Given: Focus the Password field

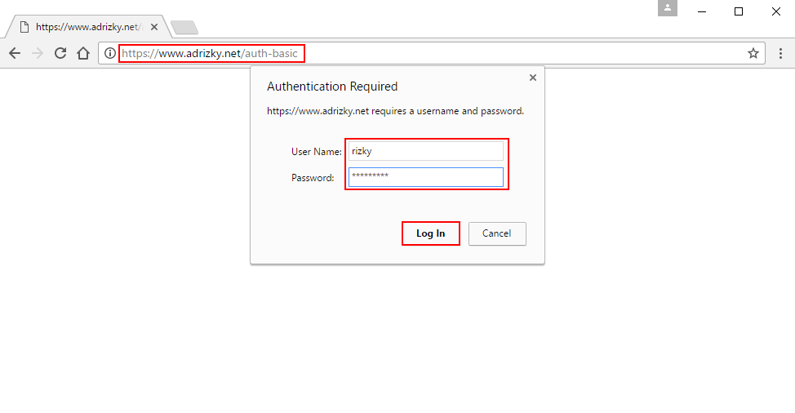Looking at the screenshot, I should pos(426,177).
